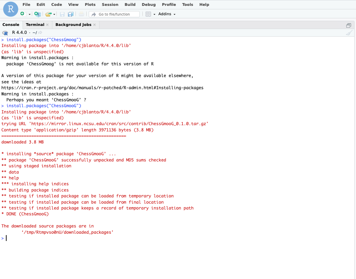View the current working directory arrow
Image resolution: width=356 pixels, height=279 pixels.
(40, 32)
